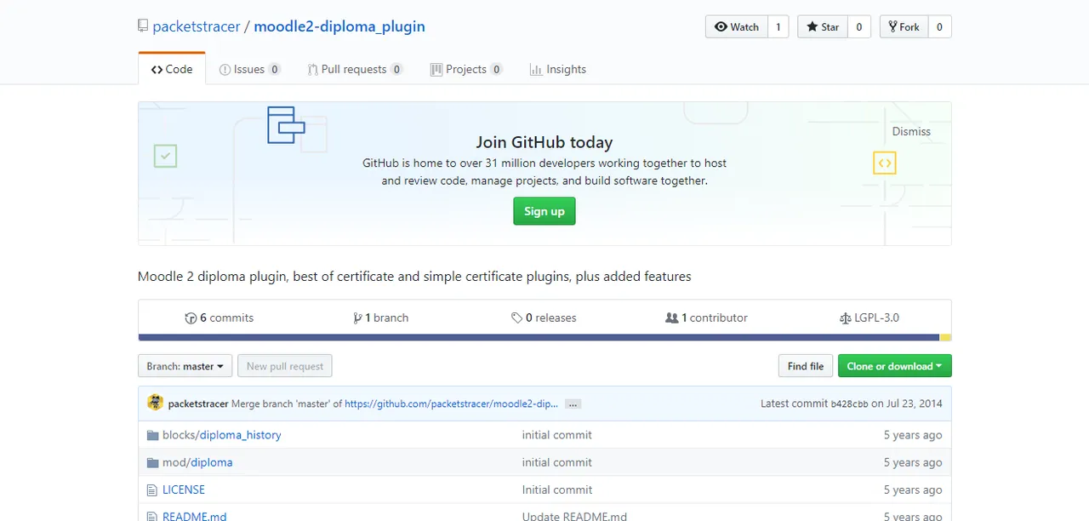Expand the Clone or download dropdown
The width and height of the screenshot is (1089, 521).
point(894,366)
